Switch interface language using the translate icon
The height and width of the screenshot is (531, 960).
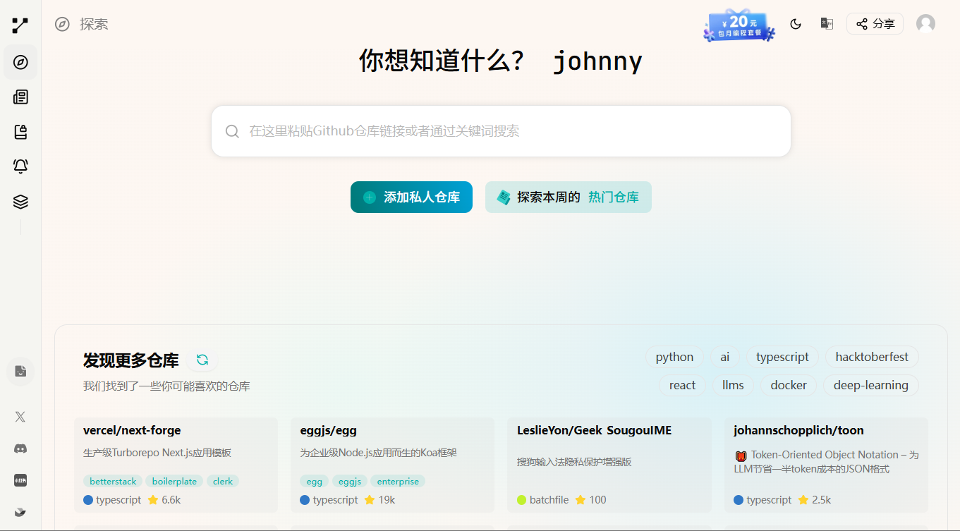pos(826,23)
